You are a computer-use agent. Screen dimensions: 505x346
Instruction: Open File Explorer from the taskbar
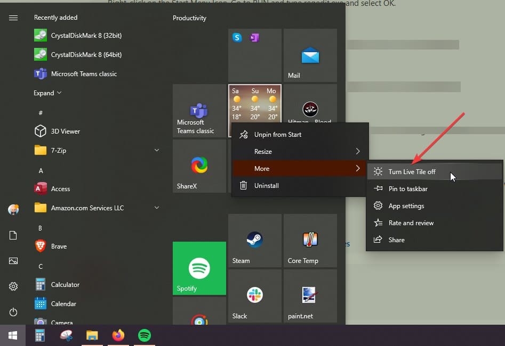coord(92,336)
